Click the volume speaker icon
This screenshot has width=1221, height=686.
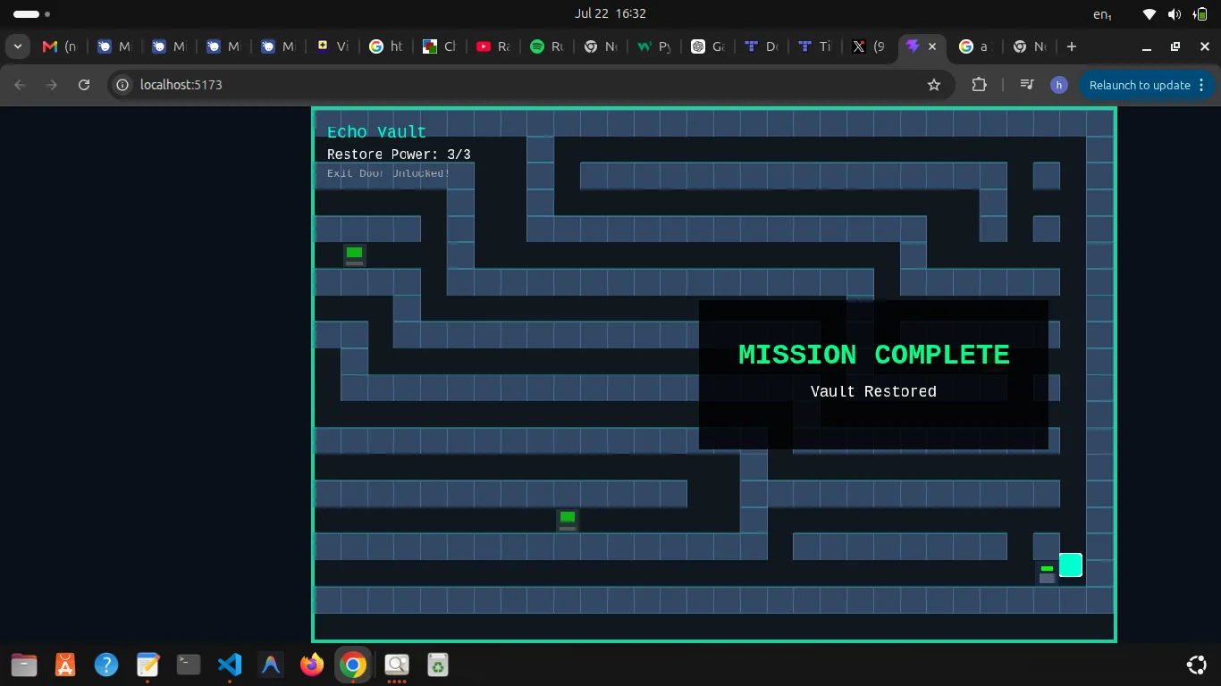[1175, 14]
